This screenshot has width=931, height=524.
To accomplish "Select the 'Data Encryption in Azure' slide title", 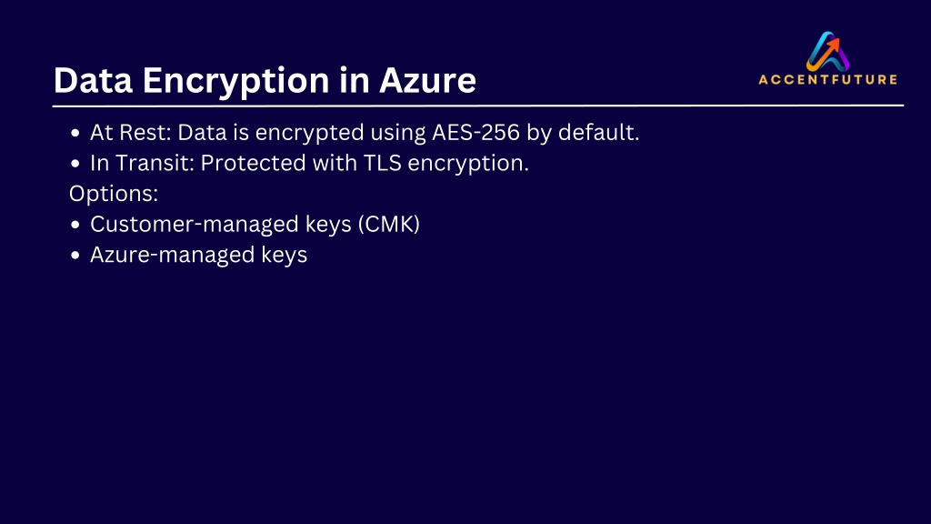I will pyautogui.click(x=265, y=80).
